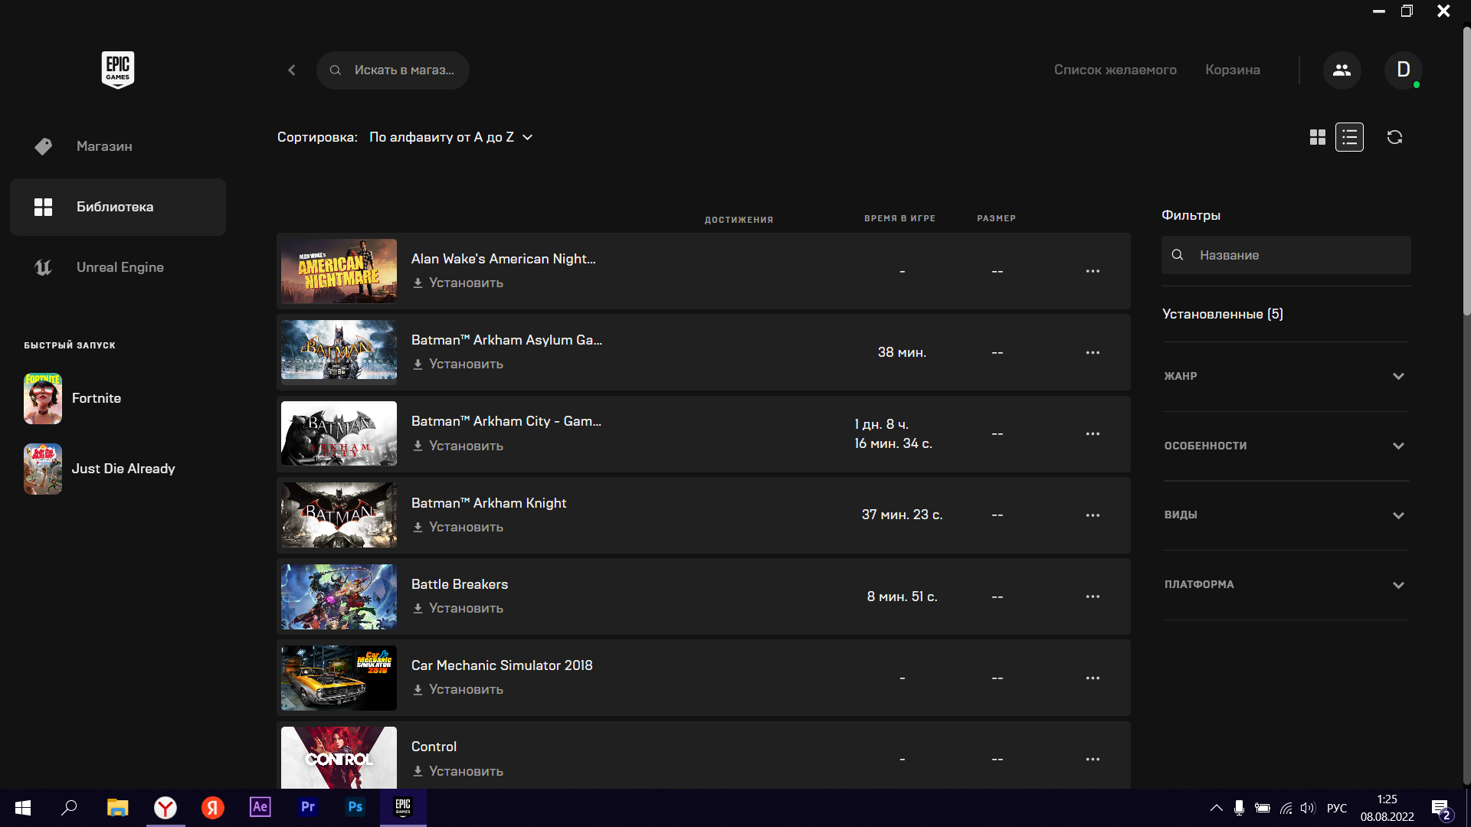Go back with the back arrow

[x=292, y=70]
